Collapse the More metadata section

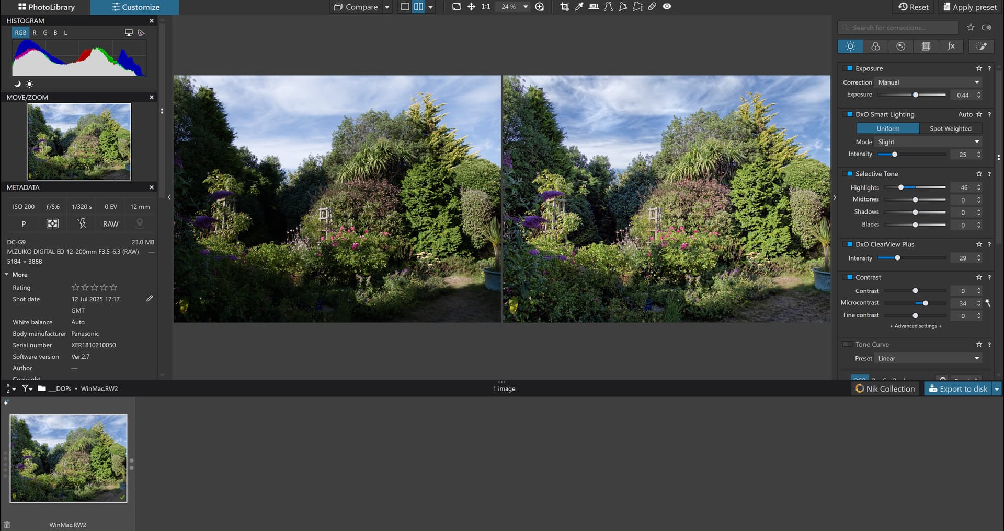click(7, 275)
